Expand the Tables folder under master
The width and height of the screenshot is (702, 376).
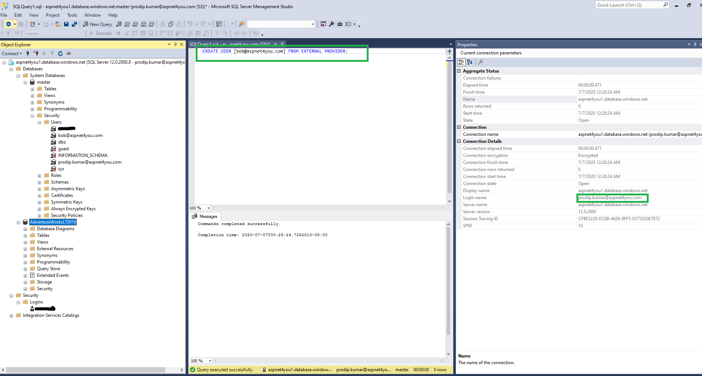(x=32, y=89)
